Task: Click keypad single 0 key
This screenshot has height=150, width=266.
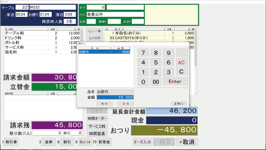Action: (x=143, y=82)
